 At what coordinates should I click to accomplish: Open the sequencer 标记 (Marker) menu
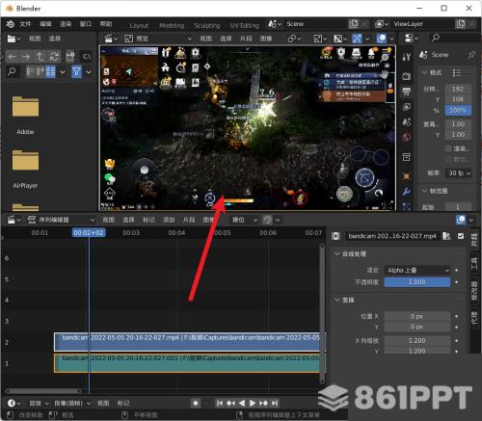coord(148,220)
